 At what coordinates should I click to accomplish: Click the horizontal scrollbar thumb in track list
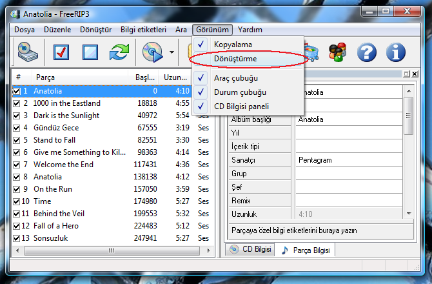[112, 250]
